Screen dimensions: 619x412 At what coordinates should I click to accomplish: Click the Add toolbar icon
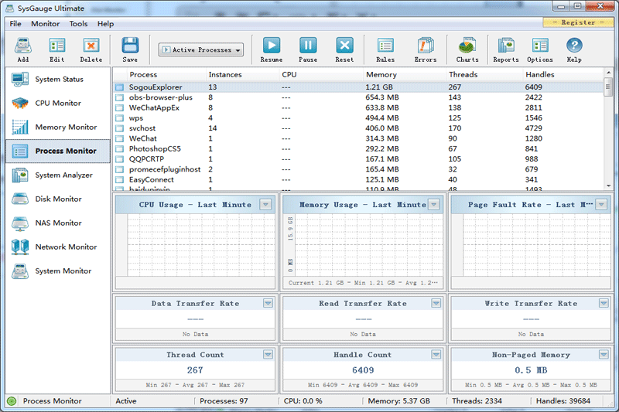23,49
